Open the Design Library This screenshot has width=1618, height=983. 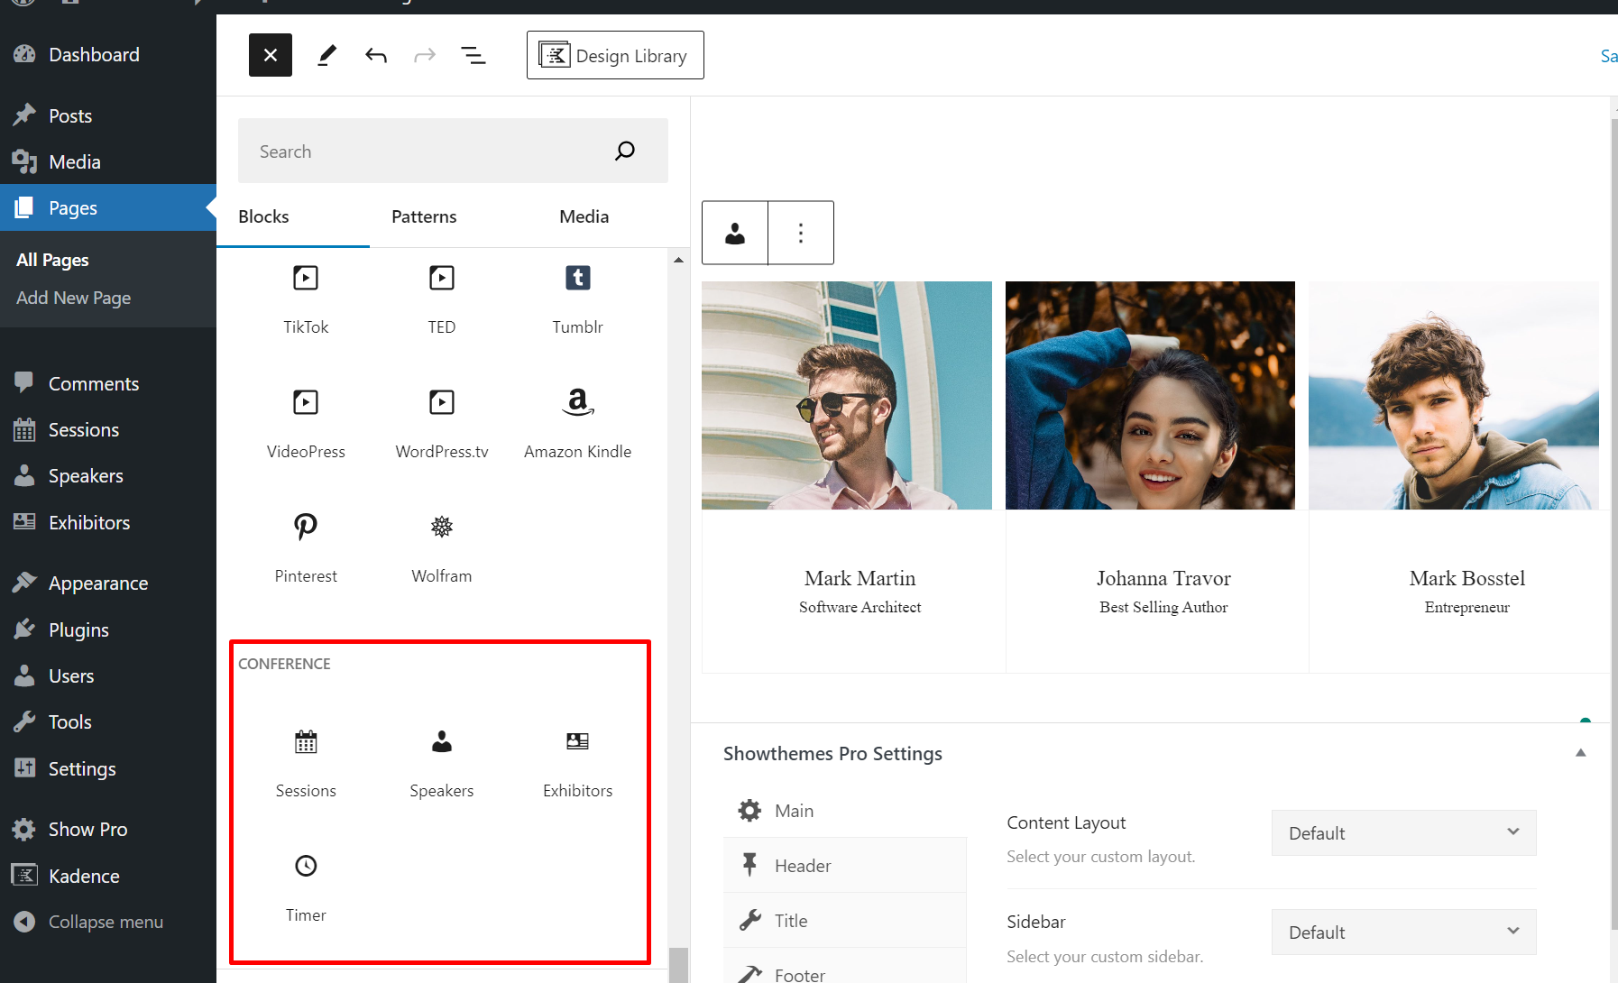click(615, 55)
